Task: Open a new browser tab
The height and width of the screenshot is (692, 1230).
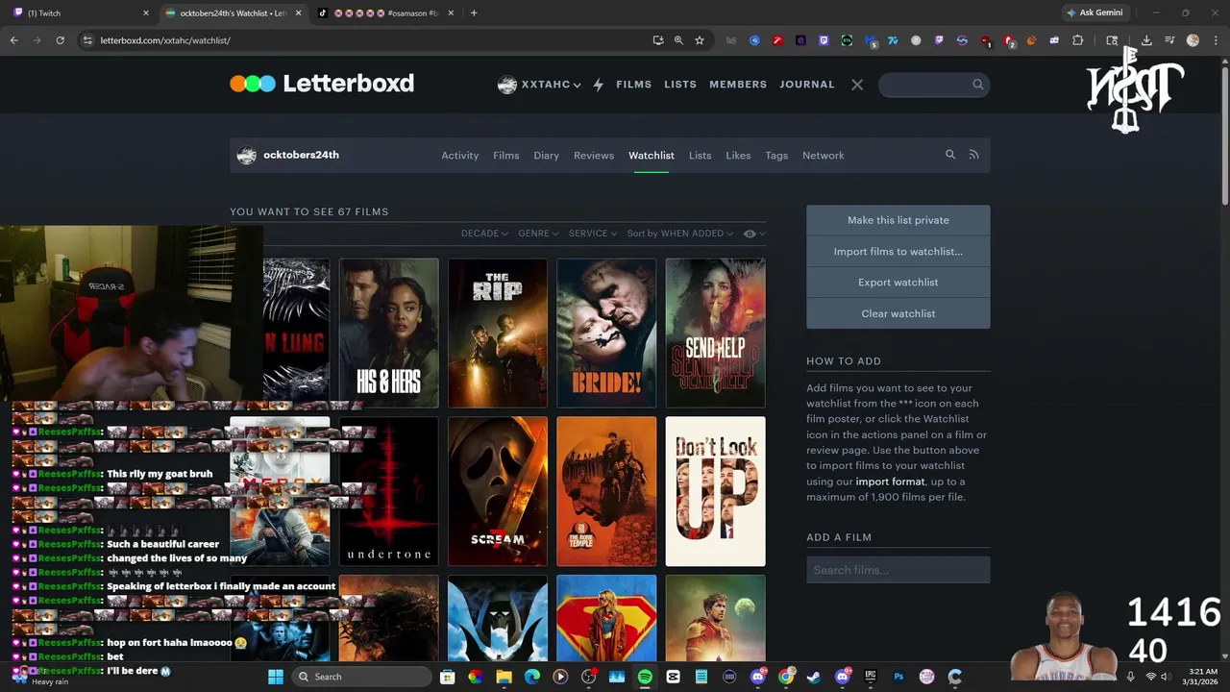Action: point(474,13)
